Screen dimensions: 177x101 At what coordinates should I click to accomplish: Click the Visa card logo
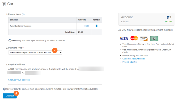tap(124, 38)
